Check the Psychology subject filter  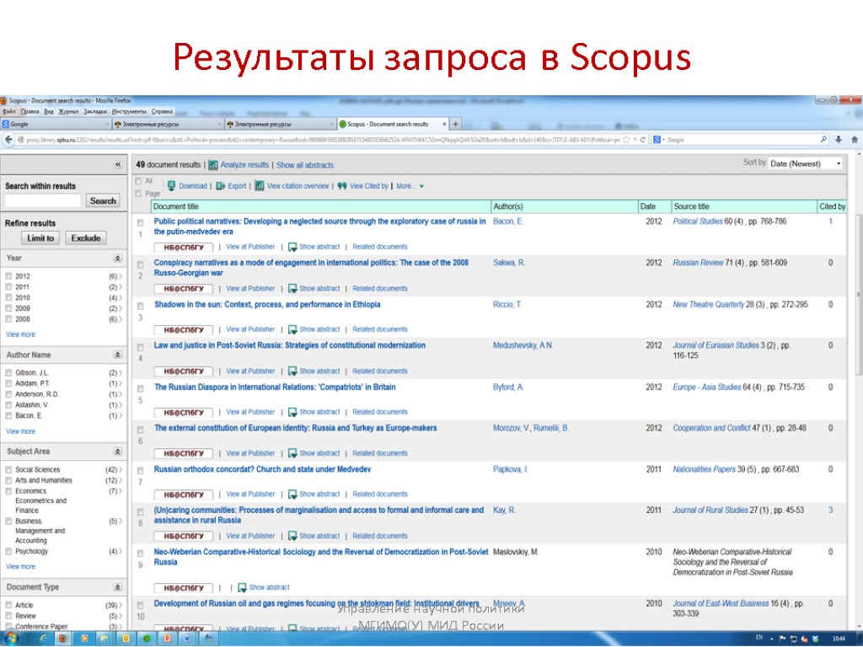coord(8,551)
